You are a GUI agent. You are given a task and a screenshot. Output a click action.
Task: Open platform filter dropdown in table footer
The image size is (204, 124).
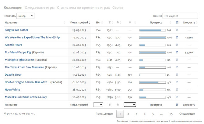pos(98,105)
